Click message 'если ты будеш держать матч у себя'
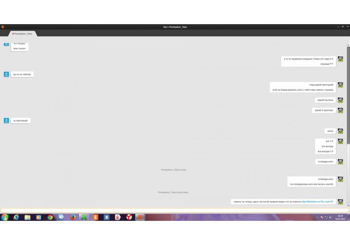The height and width of the screenshot is (245, 350). coord(303,90)
